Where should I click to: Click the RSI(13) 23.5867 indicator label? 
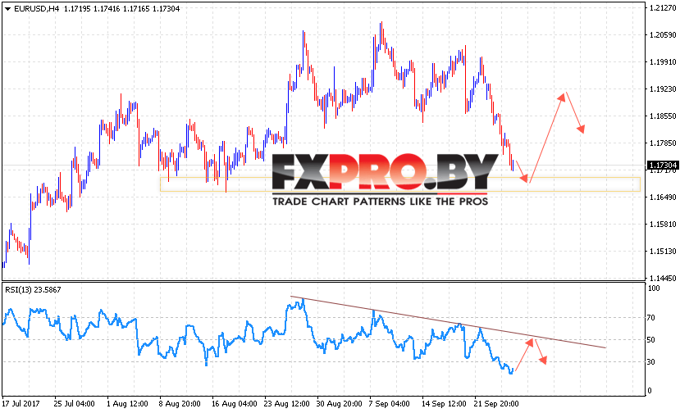click(x=33, y=290)
